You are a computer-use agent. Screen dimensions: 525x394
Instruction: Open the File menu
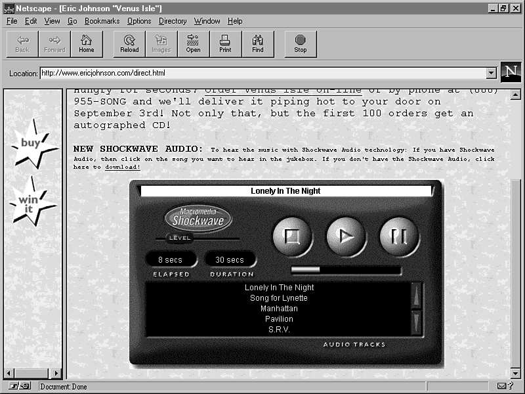(12, 21)
